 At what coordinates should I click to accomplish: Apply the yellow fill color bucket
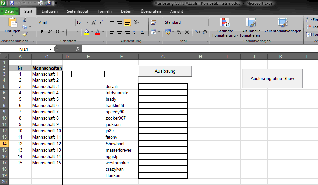click(x=87, y=32)
